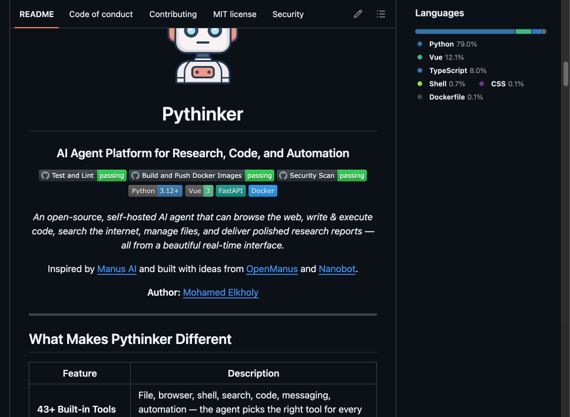Click the Security Scan workflow badge icon
This screenshot has height=417, width=570.
pos(283,175)
